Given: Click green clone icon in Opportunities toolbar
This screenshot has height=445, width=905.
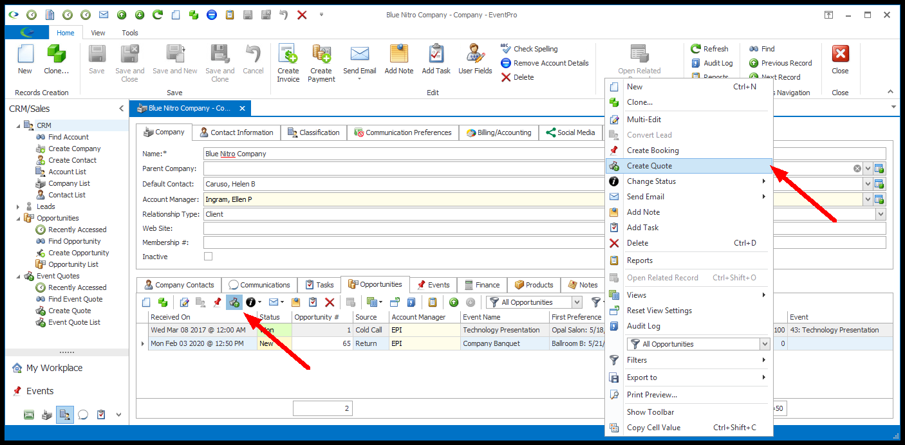Looking at the screenshot, I should point(163,302).
